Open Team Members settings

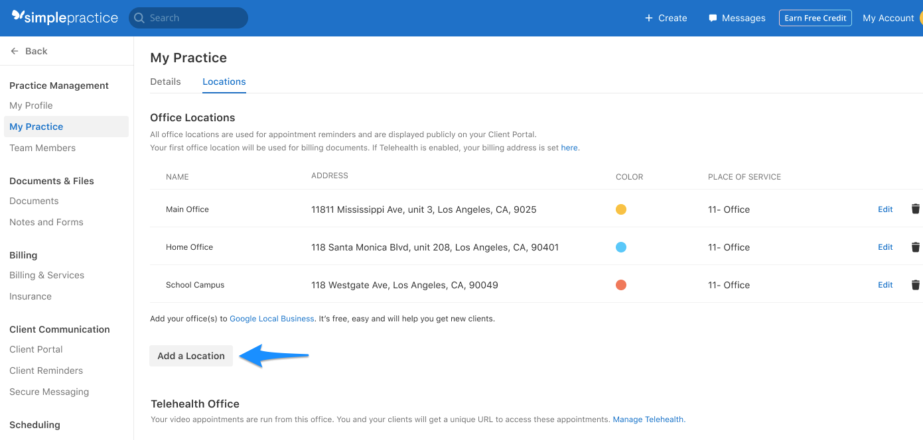coord(42,147)
